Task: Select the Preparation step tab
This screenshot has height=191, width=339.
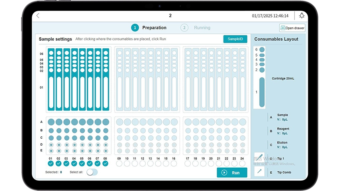Action: [149, 28]
